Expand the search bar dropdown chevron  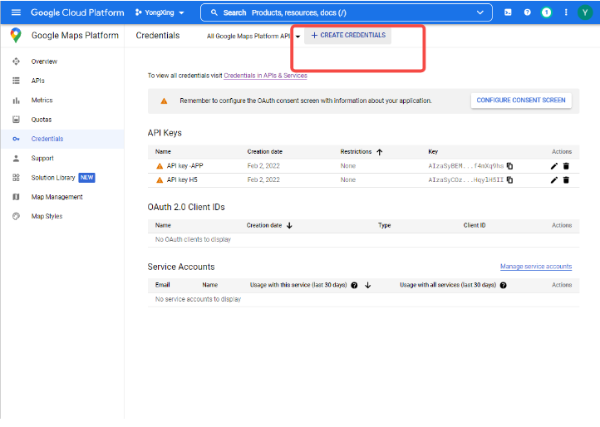pos(480,12)
